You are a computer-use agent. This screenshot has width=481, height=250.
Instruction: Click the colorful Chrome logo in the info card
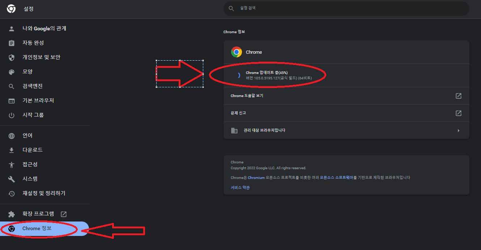(x=237, y=52)
